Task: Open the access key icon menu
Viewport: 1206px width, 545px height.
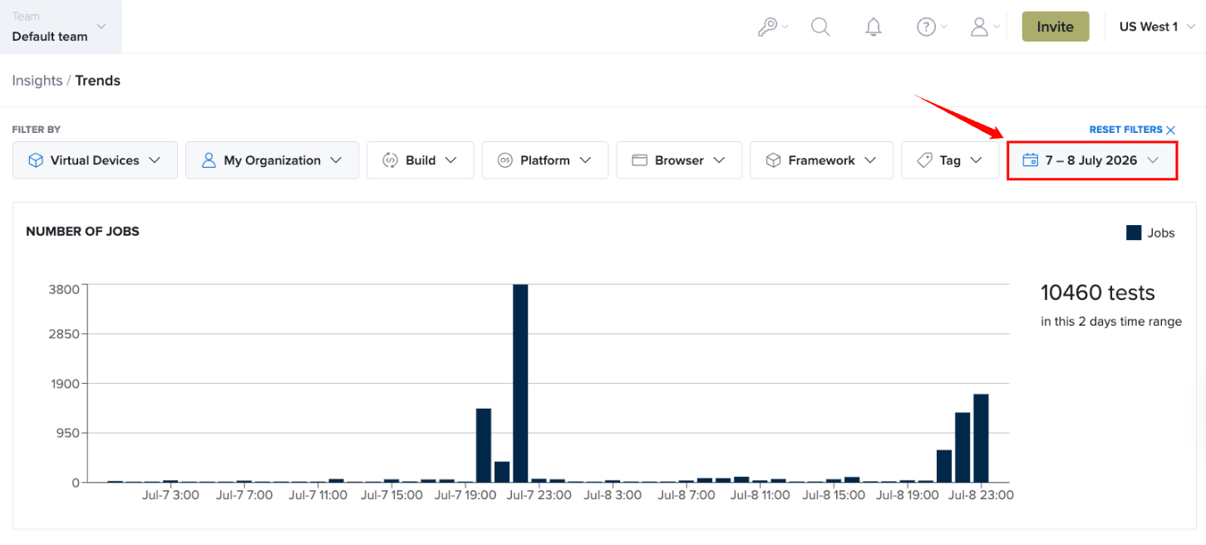Action: click(772, 27)
